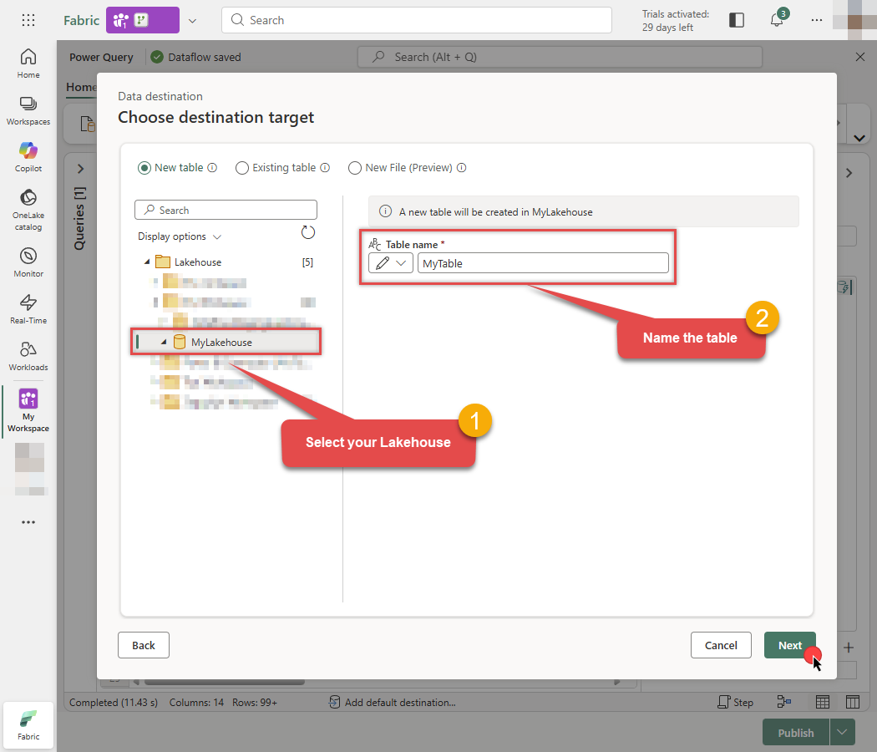Open the OneLake catalog
This screenshot has width=877, height=752.
(x=28, y=205)
